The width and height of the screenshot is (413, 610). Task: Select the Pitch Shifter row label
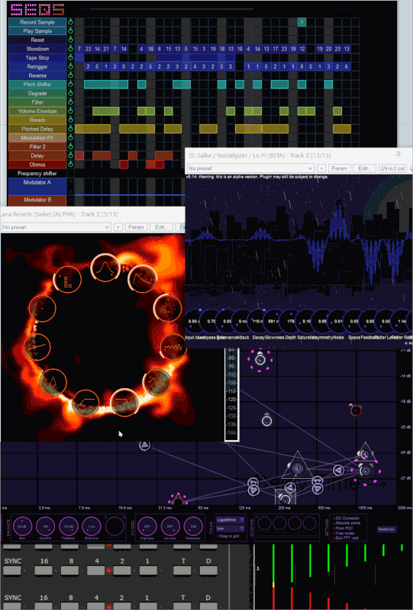(37, 84)
